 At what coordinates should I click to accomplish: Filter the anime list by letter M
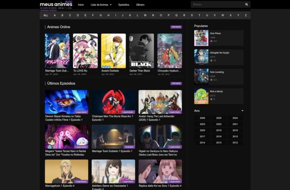coord(145,15)
